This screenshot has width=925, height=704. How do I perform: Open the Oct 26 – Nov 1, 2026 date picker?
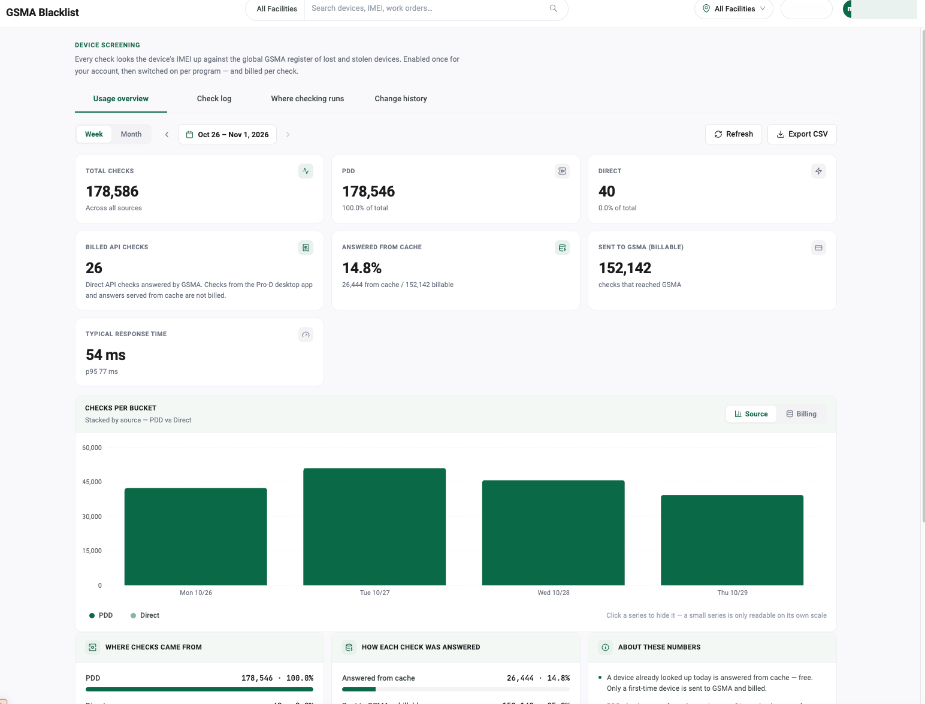228,135
